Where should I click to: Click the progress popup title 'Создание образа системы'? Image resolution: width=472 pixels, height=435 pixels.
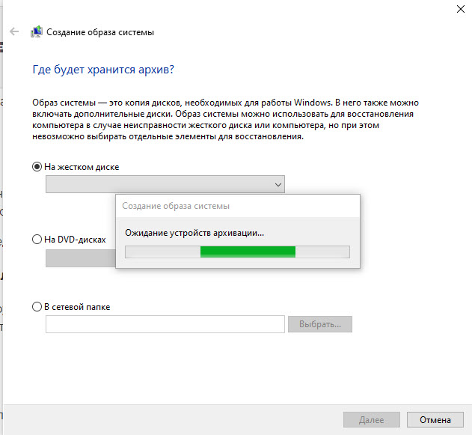click(176, 206)
